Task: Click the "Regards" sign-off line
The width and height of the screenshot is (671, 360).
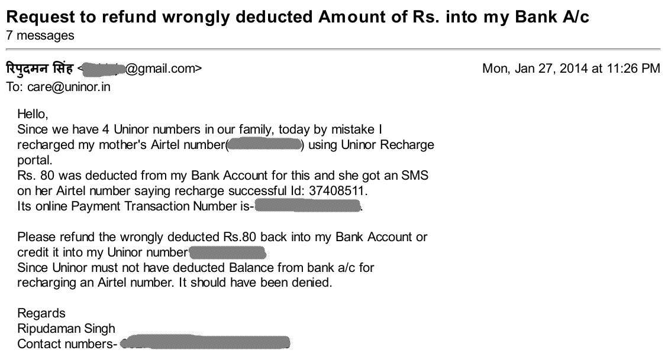Action: click(41, 313)
